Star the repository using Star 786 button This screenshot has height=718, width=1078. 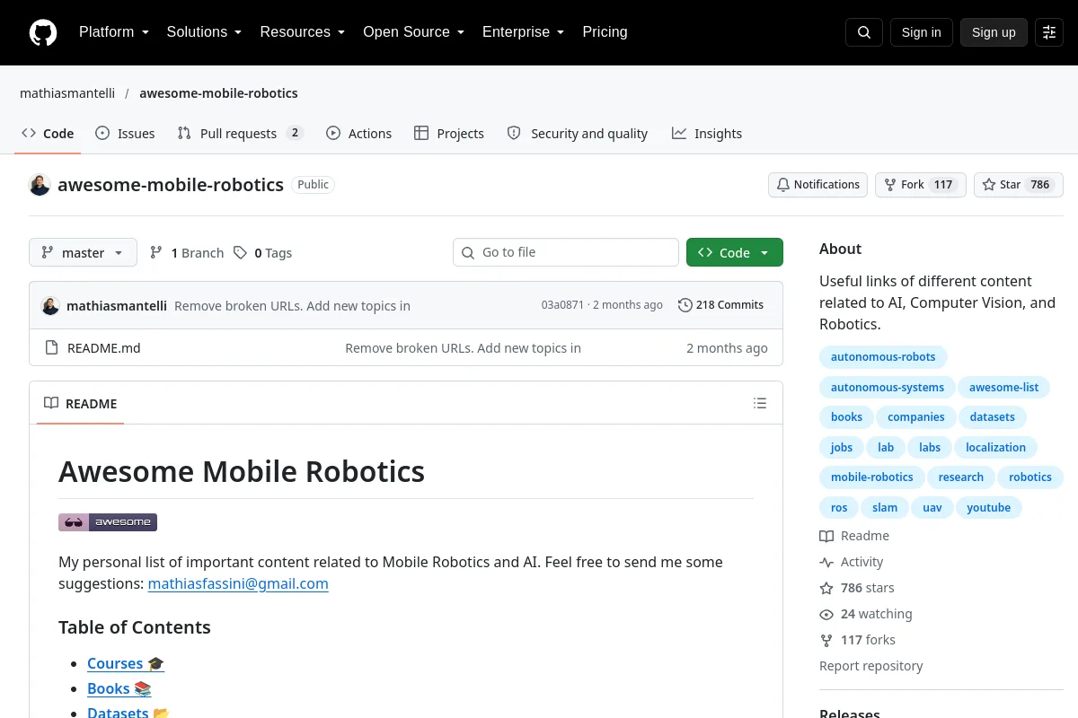1019,185
